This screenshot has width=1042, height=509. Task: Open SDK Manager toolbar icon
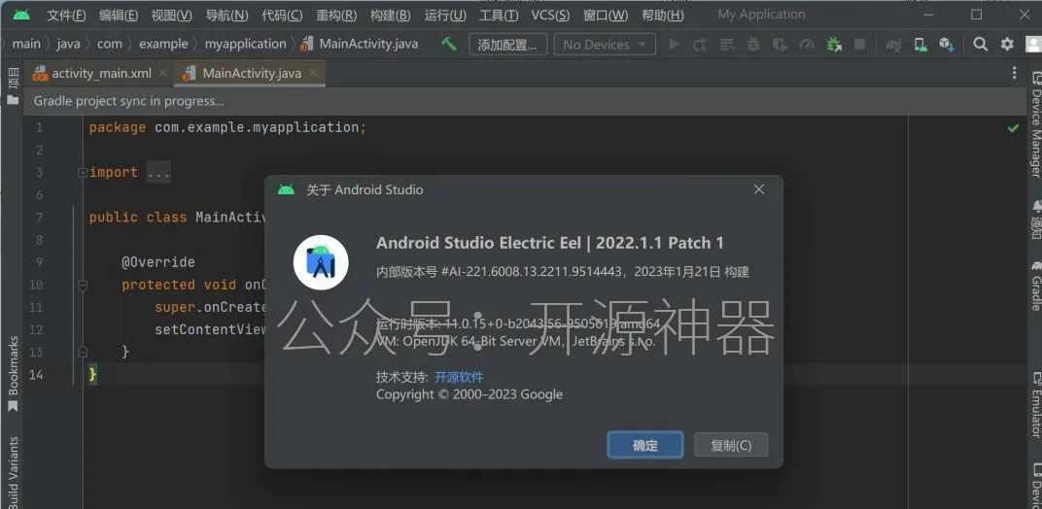coord(946,44)
